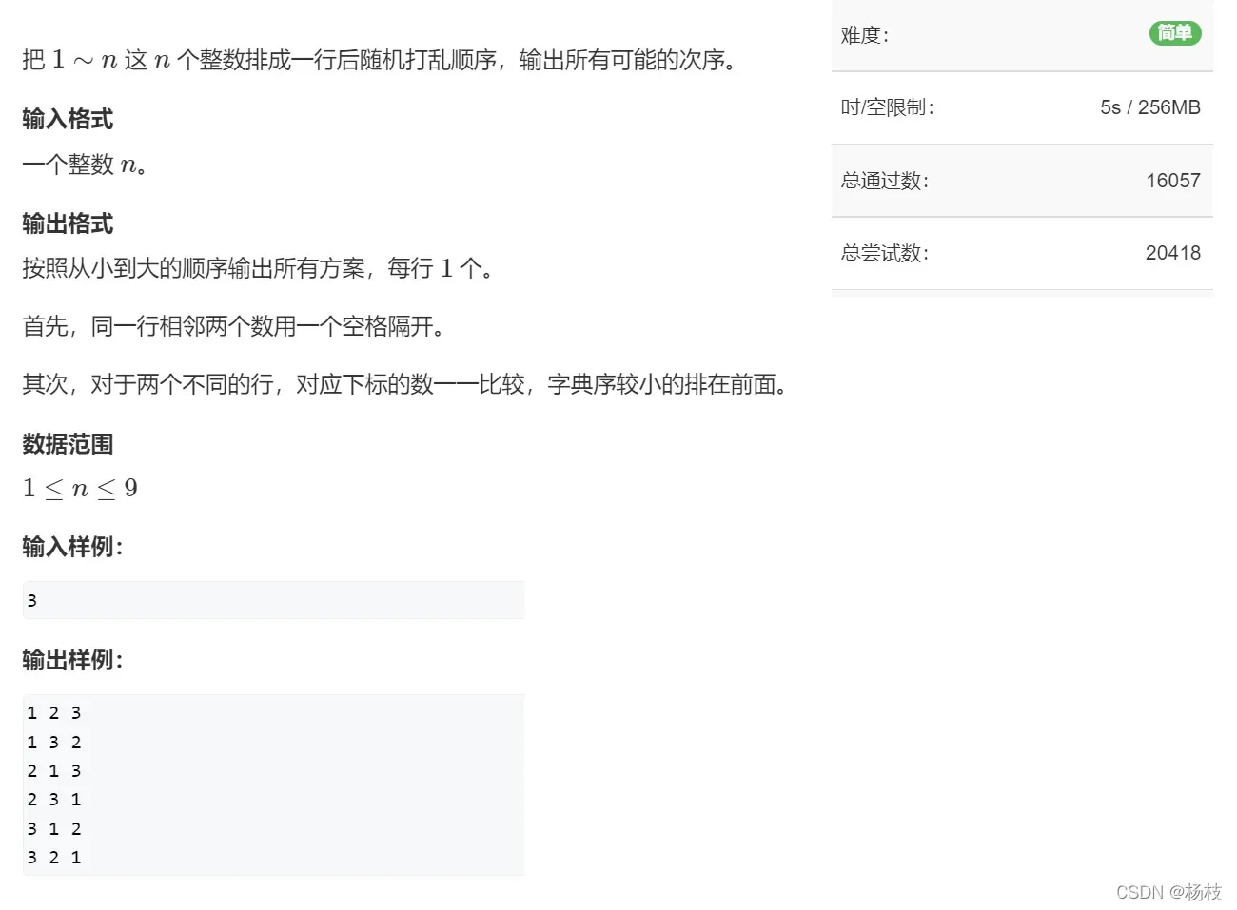
Task: Click the line 一个整数 n。
Action: point(85,165)
